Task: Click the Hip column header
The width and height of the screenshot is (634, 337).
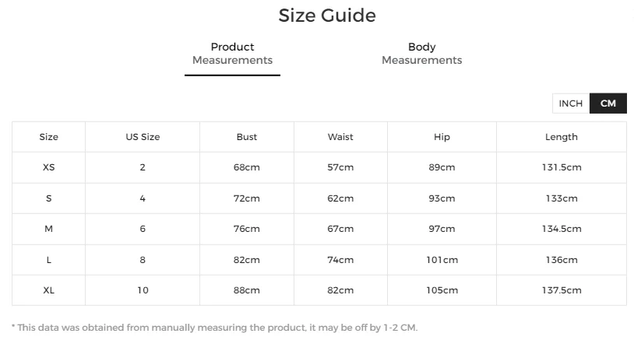Action: coord(442,137)
